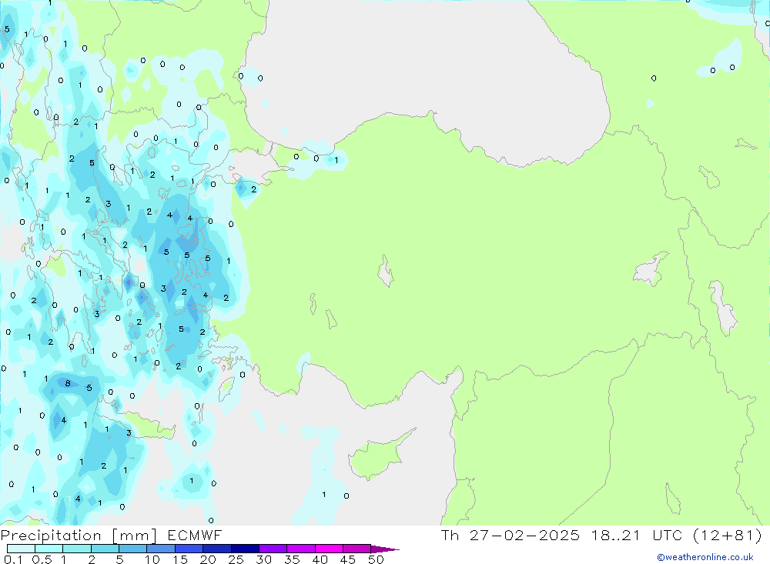Select the 25–30 mm dark navy swatch
770x564 pixels.
click(x=245, y=549)
